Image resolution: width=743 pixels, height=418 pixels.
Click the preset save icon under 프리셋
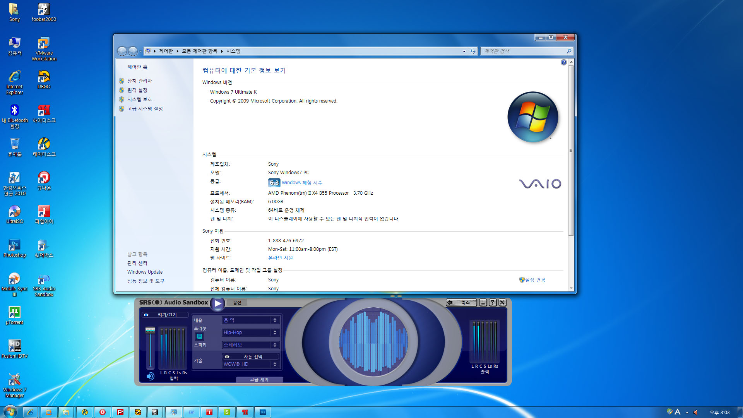coord(199,336)
